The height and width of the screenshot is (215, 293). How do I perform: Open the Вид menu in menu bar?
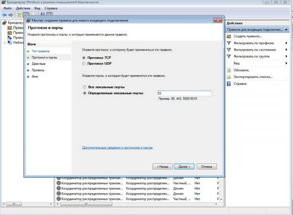[37, 8]
